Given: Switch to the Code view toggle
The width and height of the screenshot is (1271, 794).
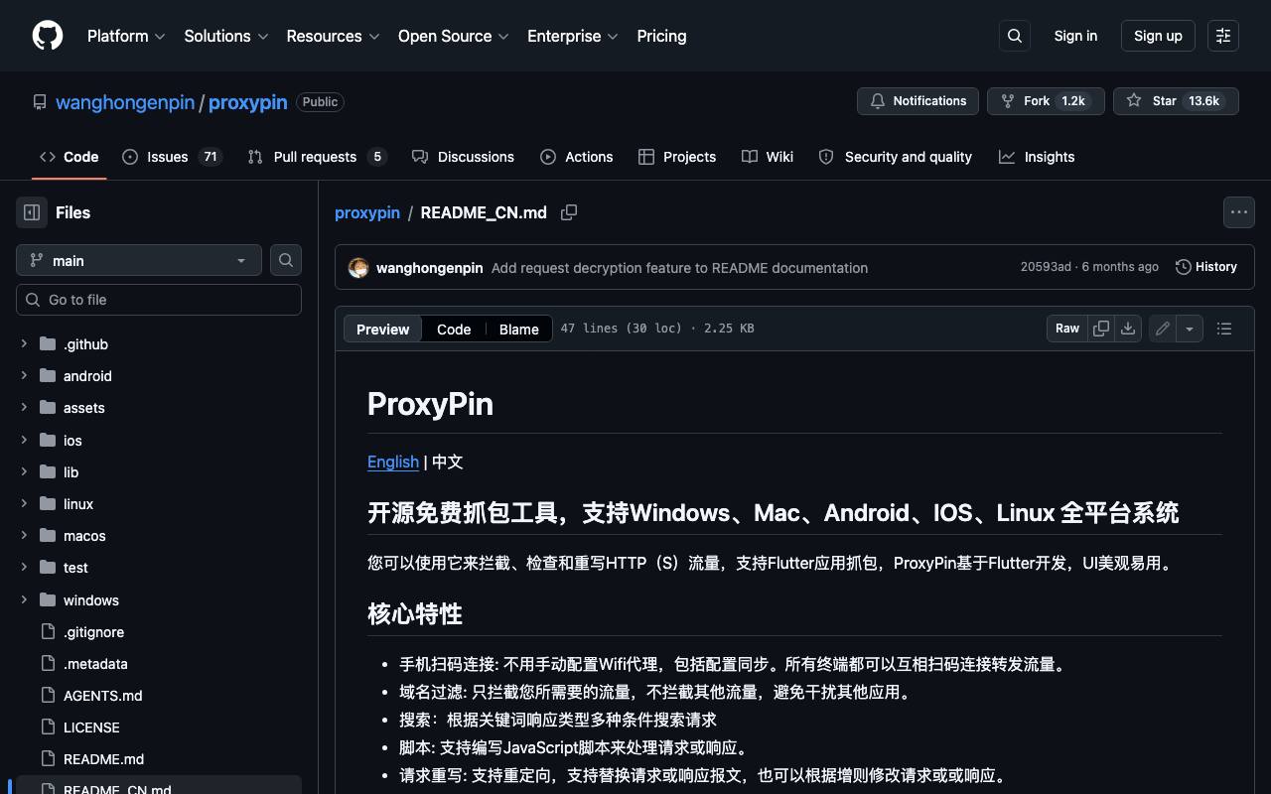Looking at the screenshot, I should [x=454, y=330].
